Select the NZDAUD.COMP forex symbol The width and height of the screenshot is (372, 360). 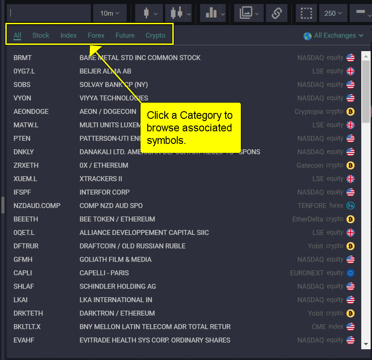[x=37, y=206]
